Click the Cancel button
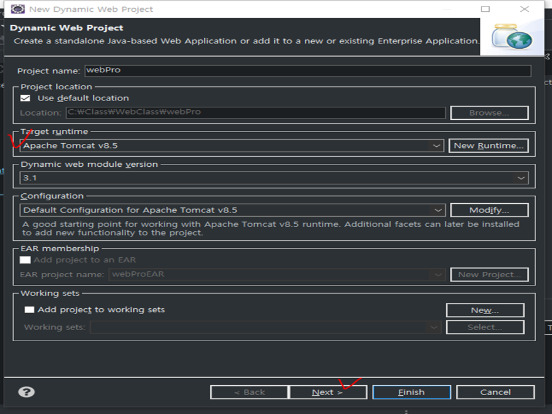This screenshot has height=414, width=552. coord(495,392)
